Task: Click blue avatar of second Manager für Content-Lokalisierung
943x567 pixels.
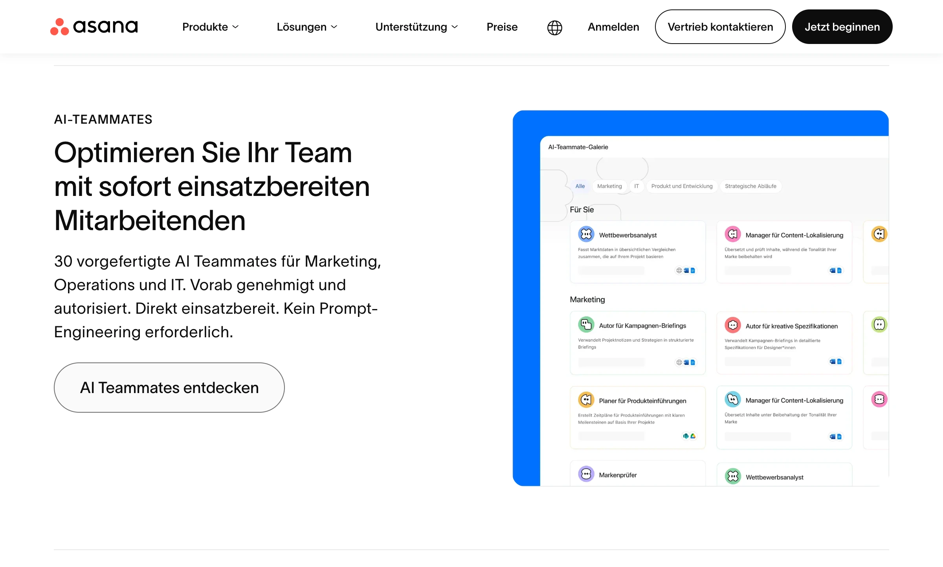Action: point(733,399)
